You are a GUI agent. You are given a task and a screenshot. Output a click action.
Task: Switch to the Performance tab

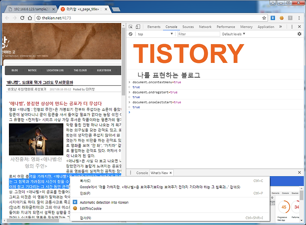pos(226,27)
